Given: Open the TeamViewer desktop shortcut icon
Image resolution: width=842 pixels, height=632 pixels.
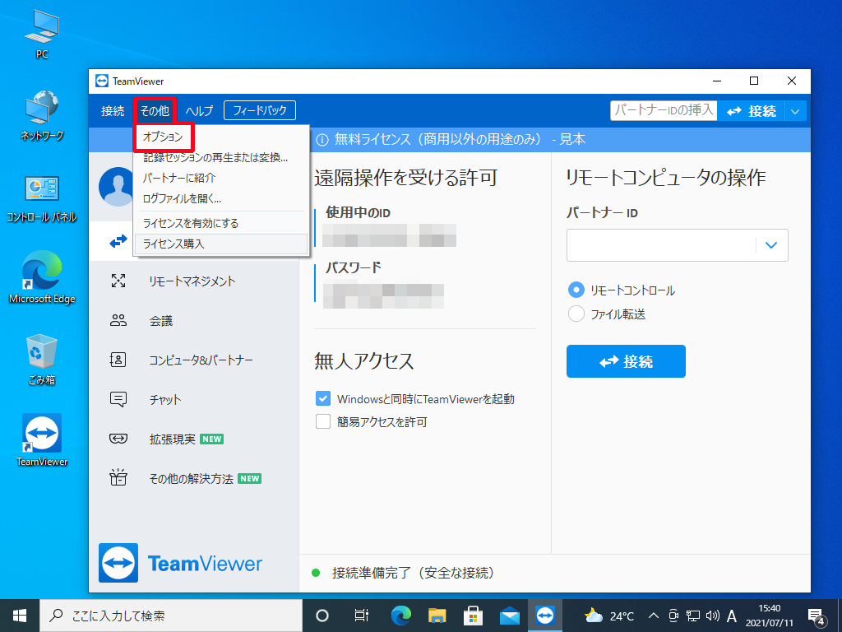Looking at the screenshot, I should 42,434.
